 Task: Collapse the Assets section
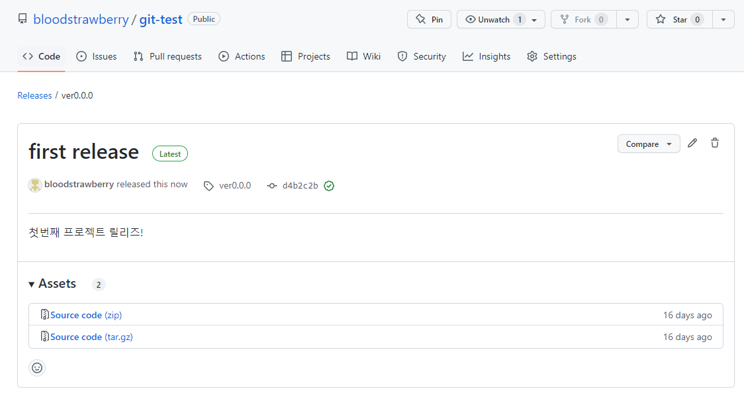(x=52, y=283)
